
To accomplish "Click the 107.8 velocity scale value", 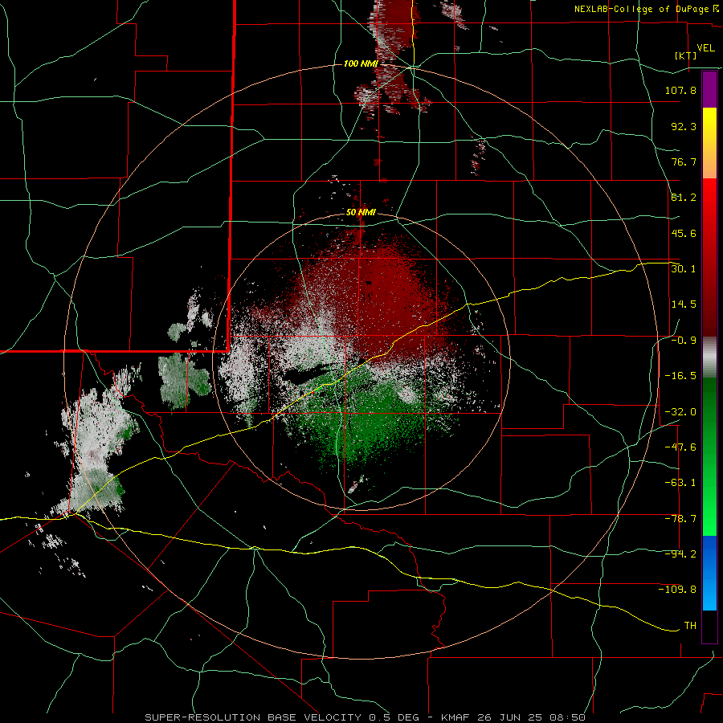I will 680,90.
